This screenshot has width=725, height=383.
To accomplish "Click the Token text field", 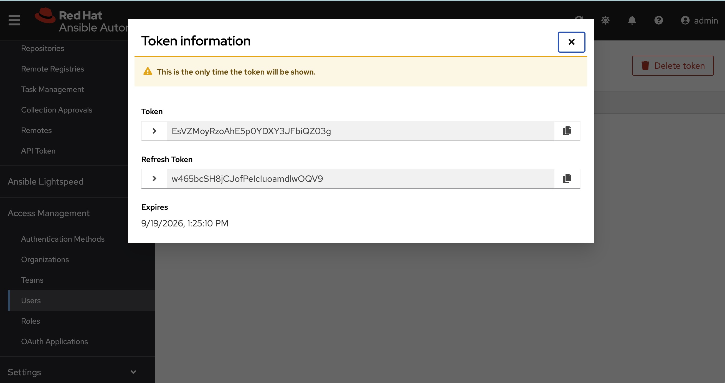I will (x=361, y=131).
